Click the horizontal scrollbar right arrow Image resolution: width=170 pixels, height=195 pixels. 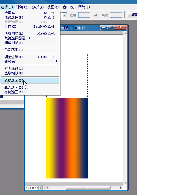pos(121,188)
